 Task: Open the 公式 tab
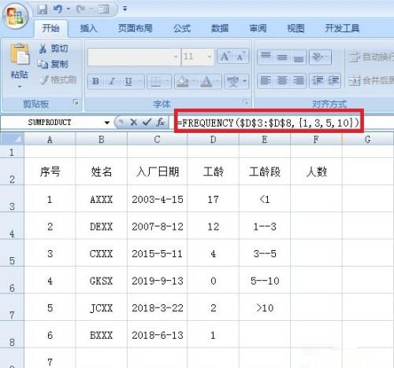[x=182, y=28]
